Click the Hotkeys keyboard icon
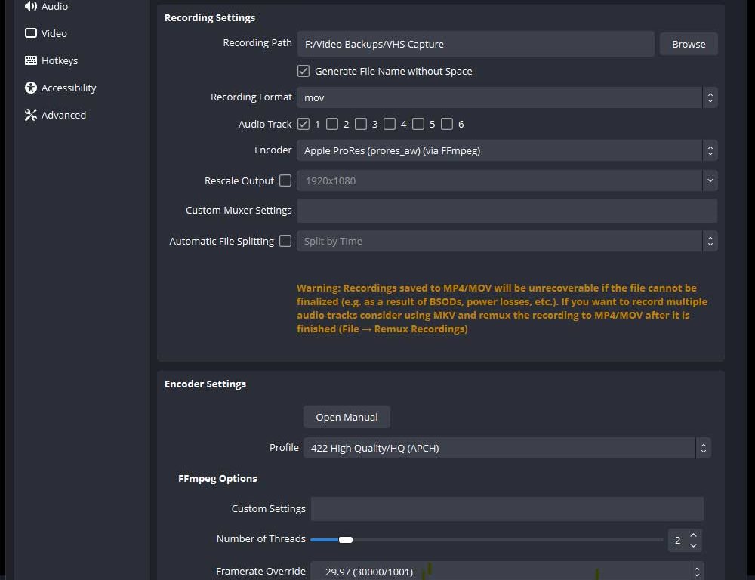This screenshot has height=580, width=755. coord(31,60)
